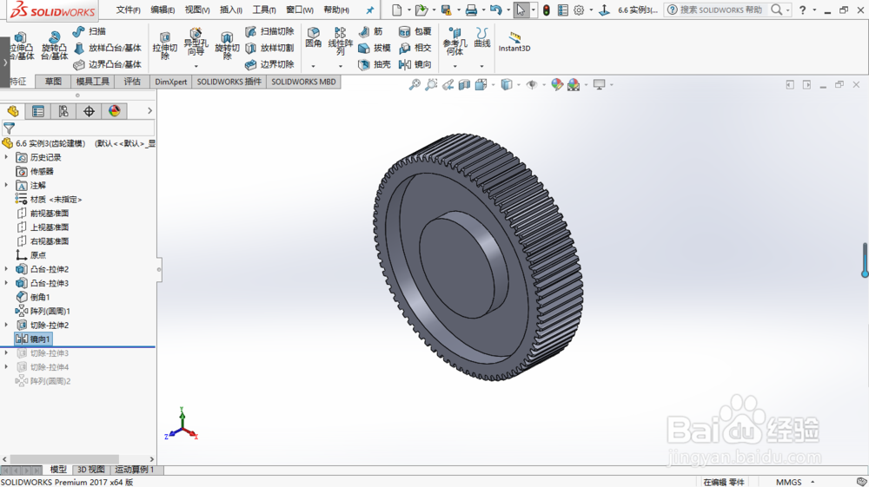Expand the 凸台-拉伸3 feature node

pos(7,283)
